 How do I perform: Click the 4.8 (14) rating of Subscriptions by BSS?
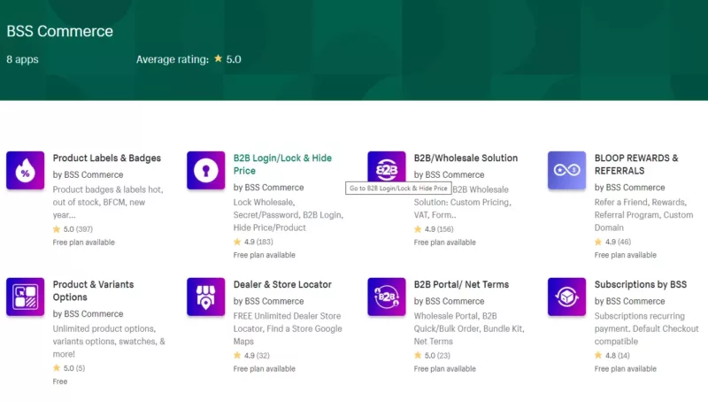tap(612, 356)
